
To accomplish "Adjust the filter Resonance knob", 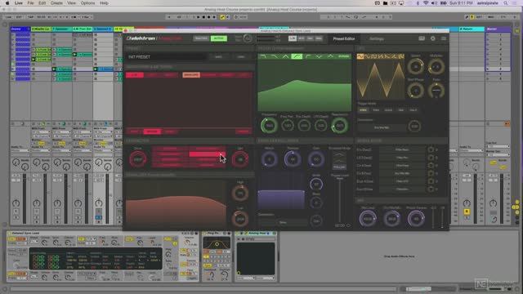I will point(339,125).
